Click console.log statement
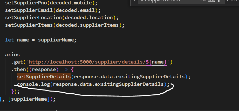This screenshot has width=239, height=111. 93,84
